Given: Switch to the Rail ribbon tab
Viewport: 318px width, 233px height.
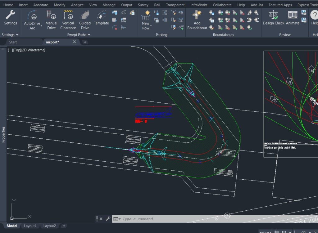Looking at the screenshot, I should click(157, 5).
